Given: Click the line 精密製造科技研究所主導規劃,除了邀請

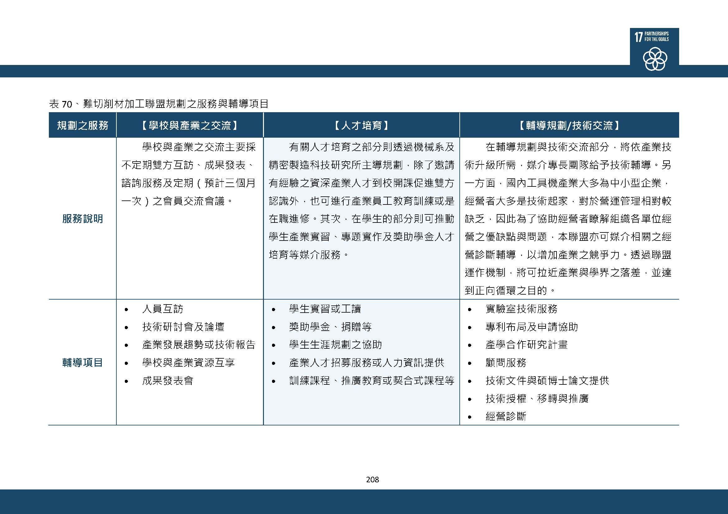Looking at the screenshot, I should tap(361, 165).
